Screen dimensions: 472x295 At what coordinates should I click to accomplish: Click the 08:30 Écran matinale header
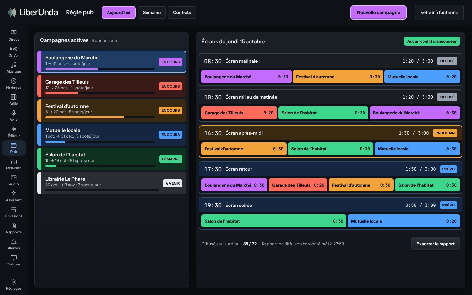(330, 61)
